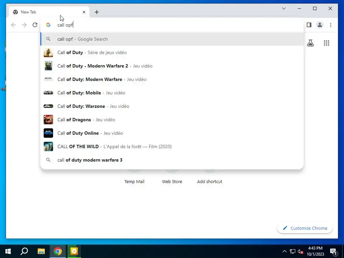Image resolution: width=344 pixels, height=258 pixels.
Task: Open Windows search from taskbar
Action: tap(24, 251)
